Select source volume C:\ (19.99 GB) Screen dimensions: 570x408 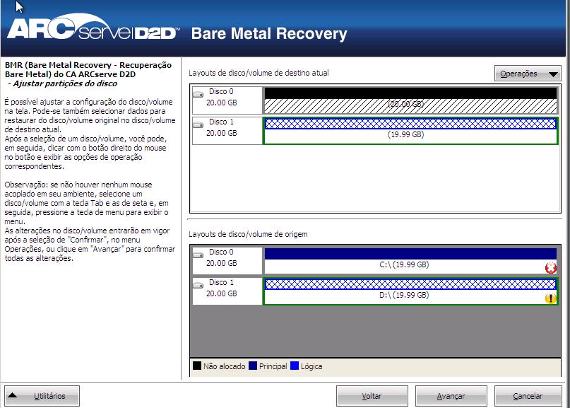coord(410,261)
